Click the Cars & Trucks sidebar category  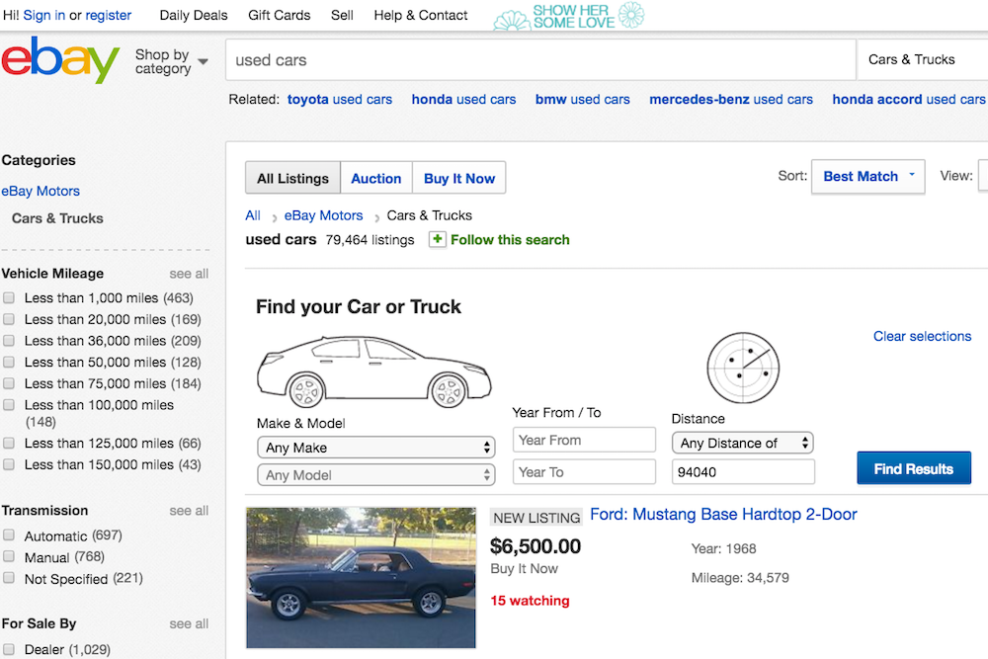coord(57,218)
